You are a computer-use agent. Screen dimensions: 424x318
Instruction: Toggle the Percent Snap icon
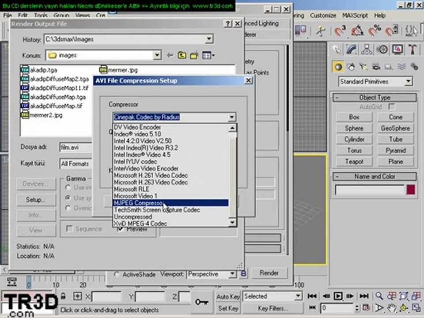(375, 30)
